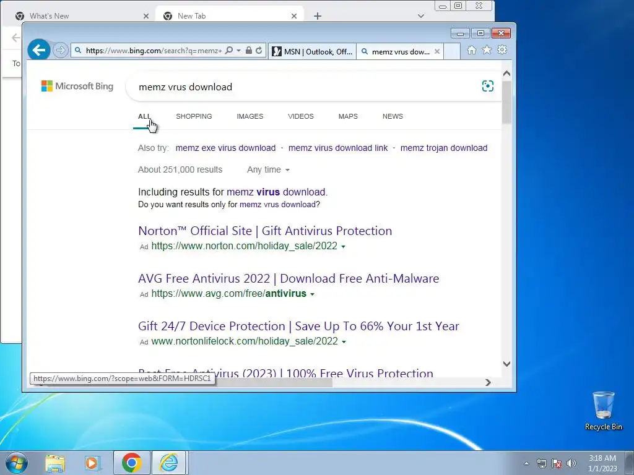Click the Show desktop button on taskbar
The height and width of the screenshot is (475, 634).
[630, 463]
